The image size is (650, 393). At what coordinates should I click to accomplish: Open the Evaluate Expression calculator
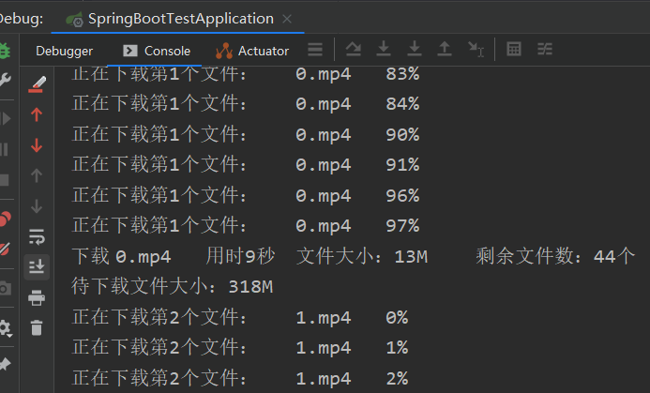(x=514, y=50)
